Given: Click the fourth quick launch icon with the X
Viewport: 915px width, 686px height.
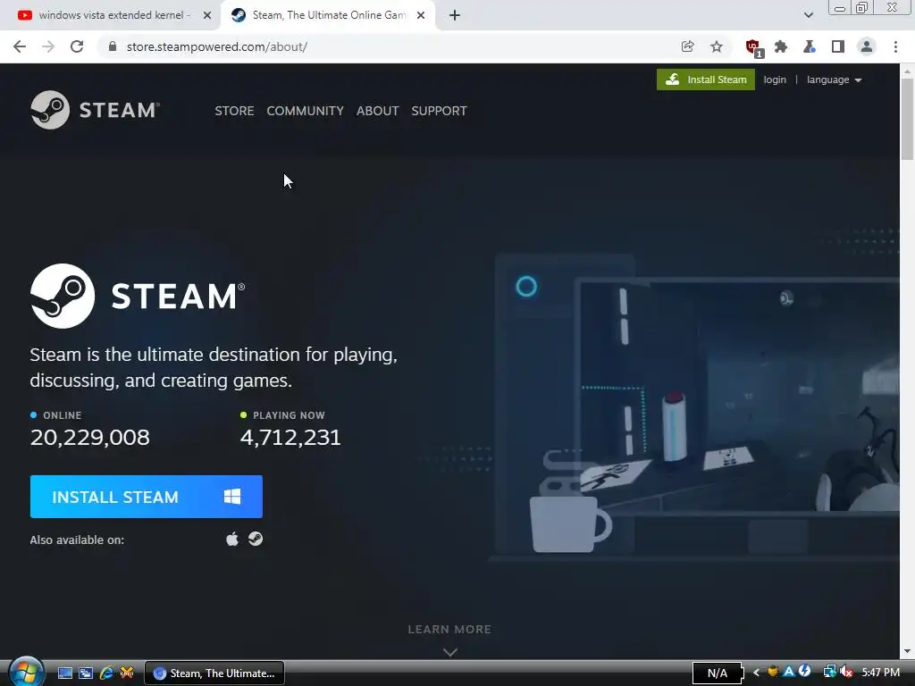Looking at the screenshot, I should (127, 673).
